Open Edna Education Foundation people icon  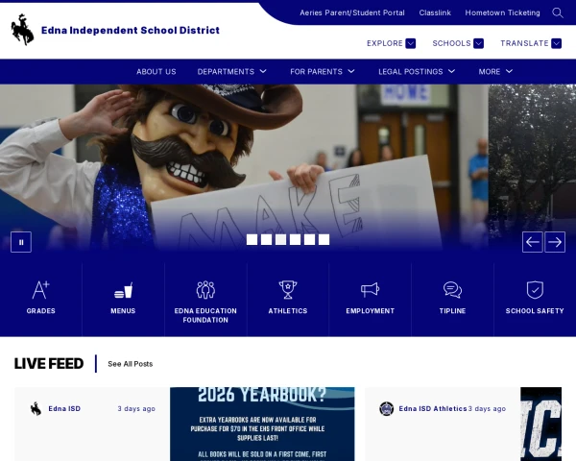pos(205,290)
